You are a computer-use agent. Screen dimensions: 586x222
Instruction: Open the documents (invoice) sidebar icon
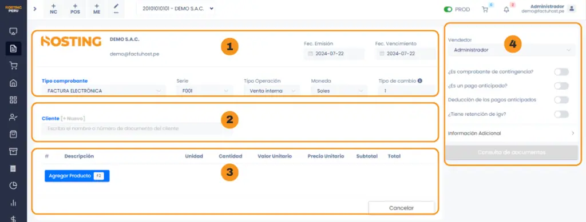click(x=14, y=49)
